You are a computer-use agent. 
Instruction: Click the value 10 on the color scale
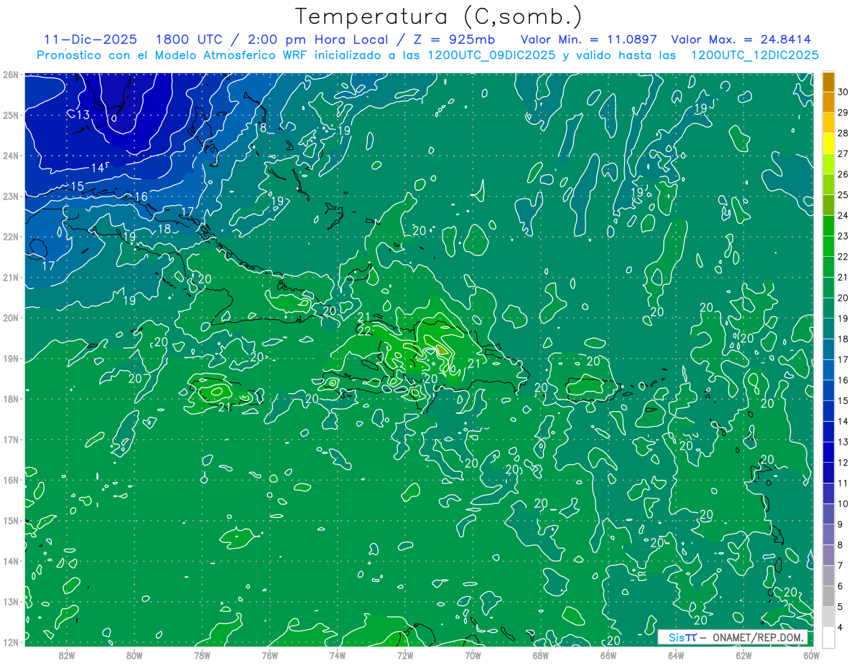843,504
